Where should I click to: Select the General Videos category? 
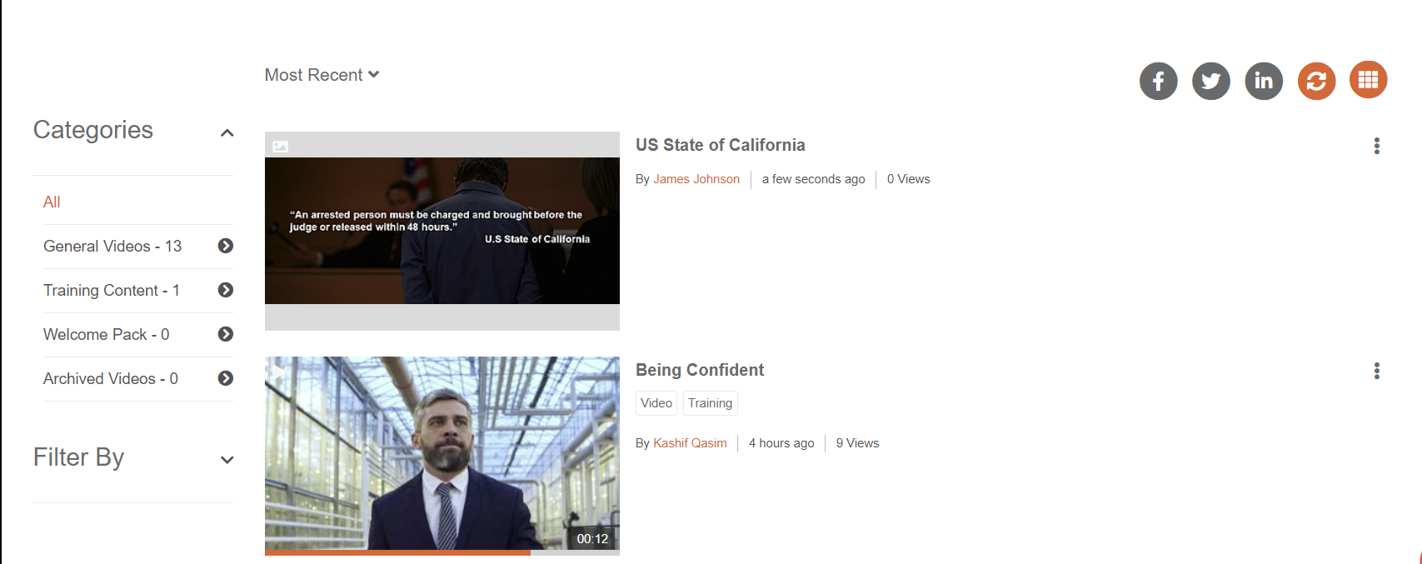tap(112, 246)
